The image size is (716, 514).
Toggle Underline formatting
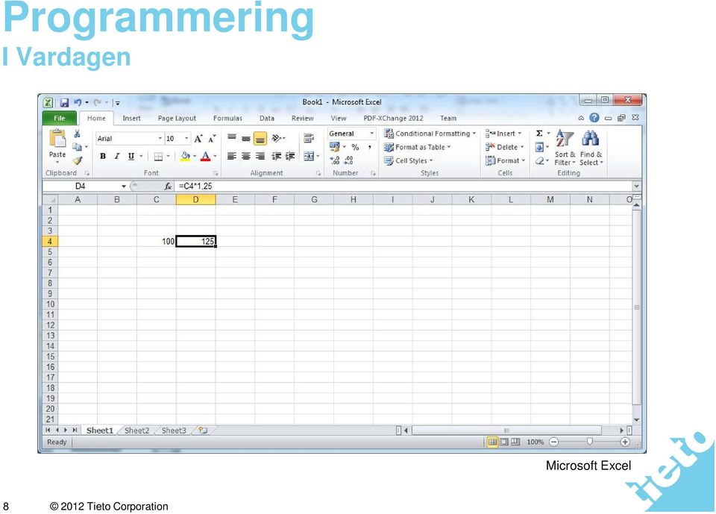(131, 156)
